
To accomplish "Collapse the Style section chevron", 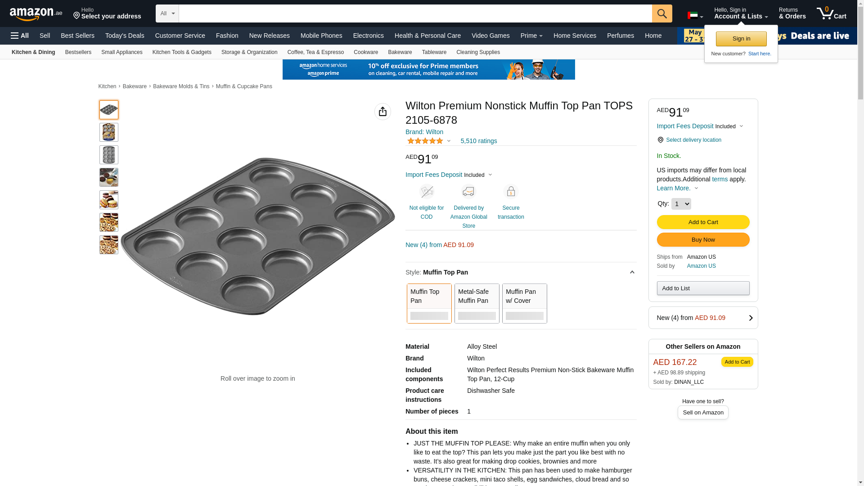I will tap(632, 272).
